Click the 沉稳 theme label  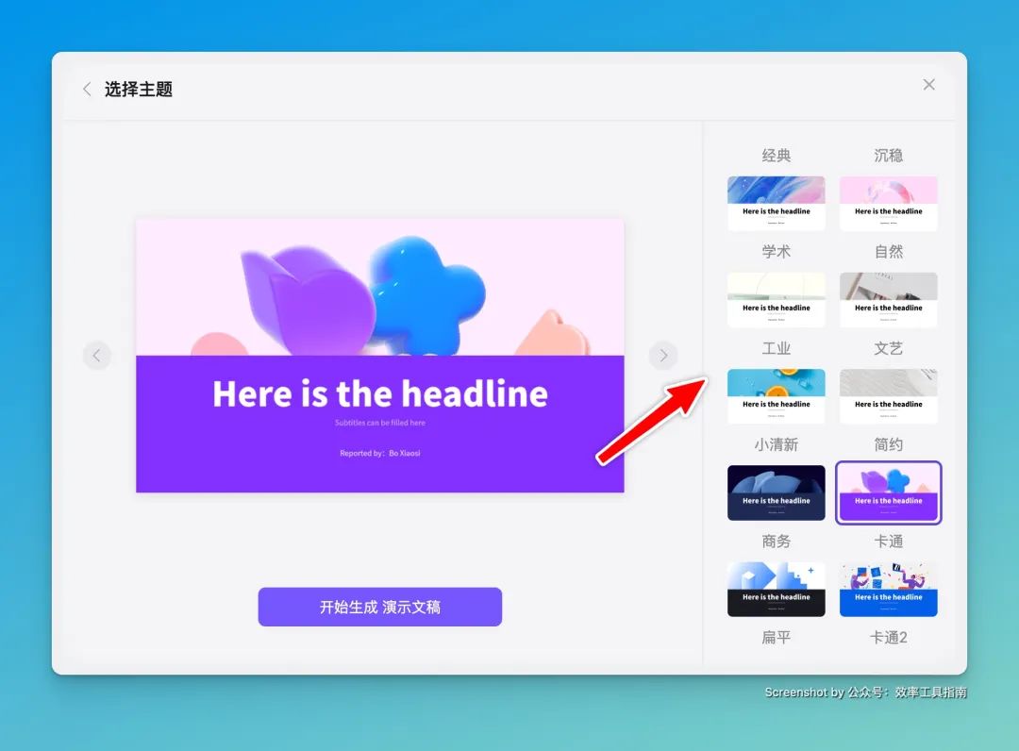pyautogui.click(x=889, y=156)
